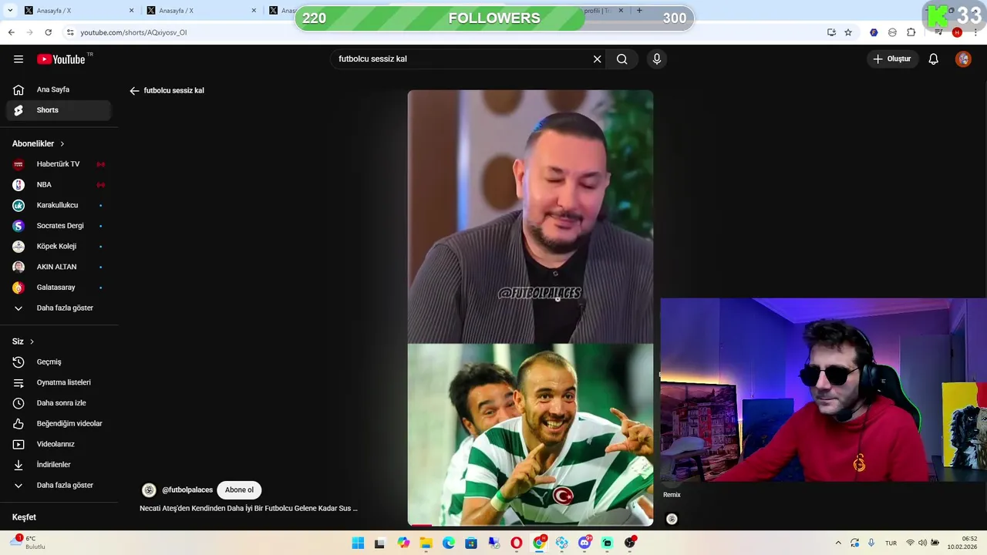Bookmark the page with the star icon
This screenshot has width=987, height=555.
(x=848, y=32)
